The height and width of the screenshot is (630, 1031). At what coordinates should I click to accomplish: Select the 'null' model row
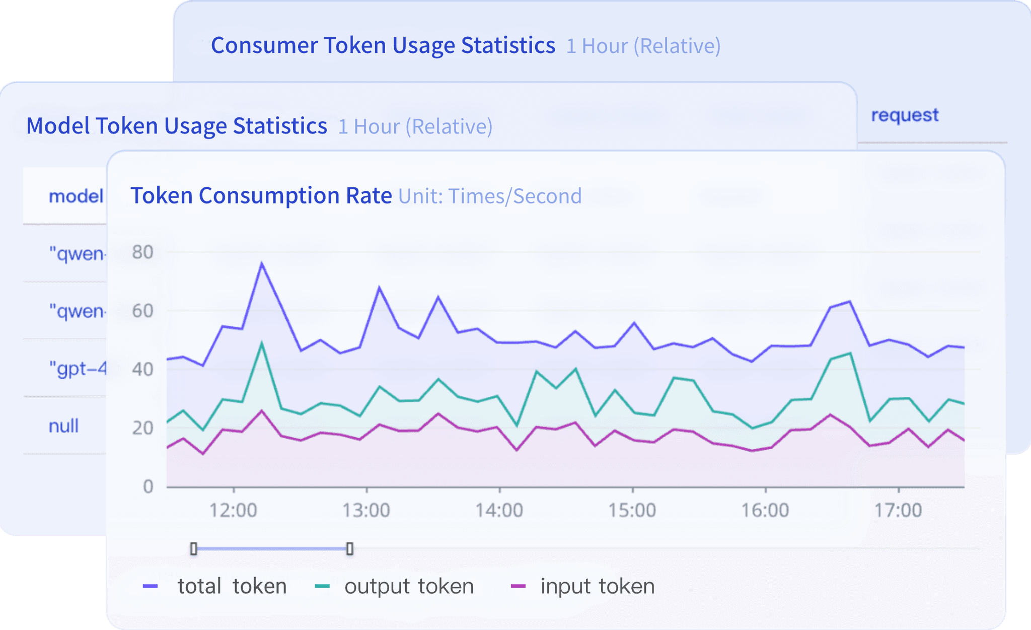tap(63, 426)
